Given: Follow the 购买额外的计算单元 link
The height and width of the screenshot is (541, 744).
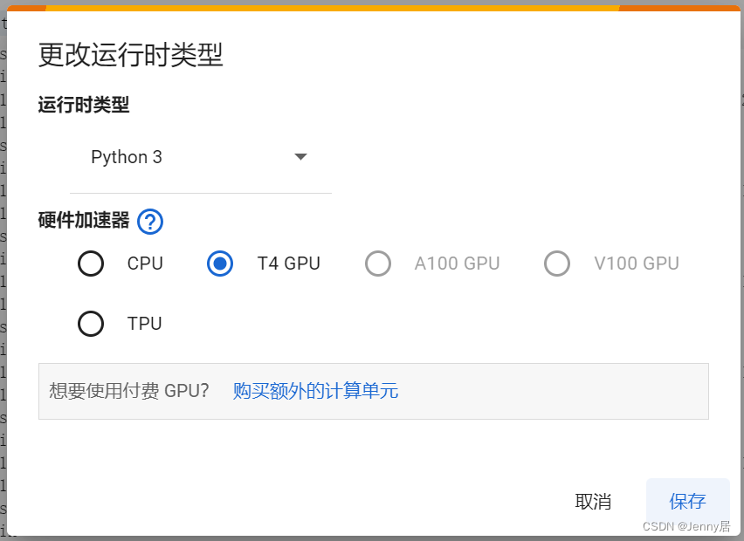Looking at the screenshot, I should tap(315, 391).
